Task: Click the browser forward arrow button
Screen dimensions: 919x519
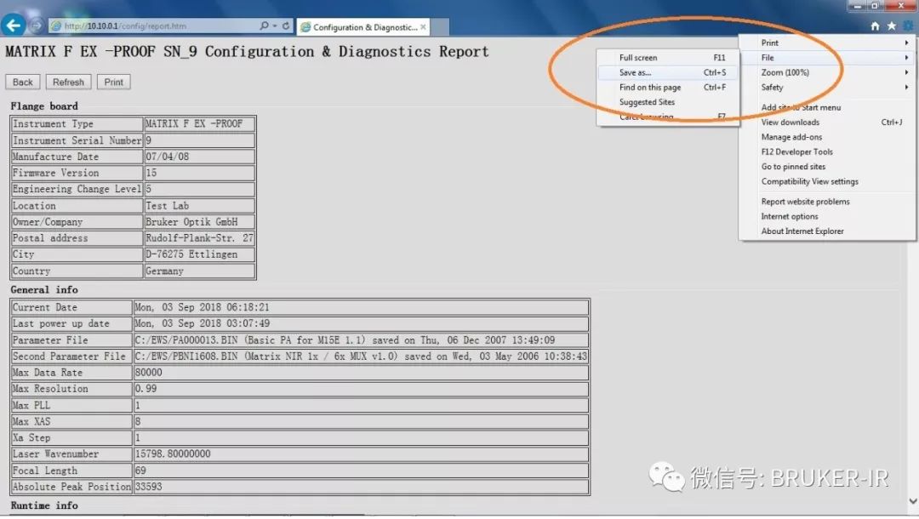Action: coord(37,26)
